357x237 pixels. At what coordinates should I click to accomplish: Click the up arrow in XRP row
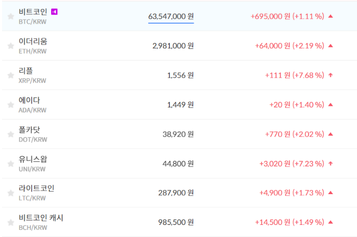pos(330,75)
